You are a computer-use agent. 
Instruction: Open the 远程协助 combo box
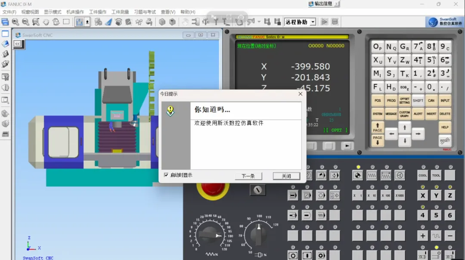[300, 22]
